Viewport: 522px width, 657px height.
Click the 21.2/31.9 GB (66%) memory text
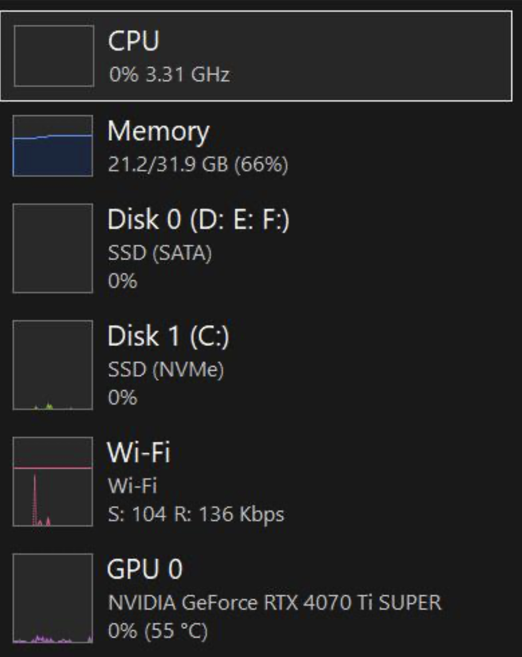pos(198,164)
